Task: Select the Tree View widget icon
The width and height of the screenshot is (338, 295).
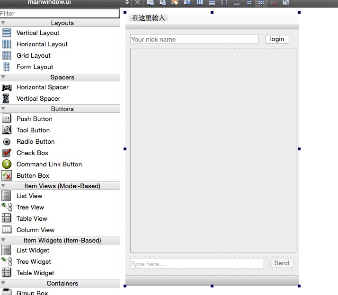Action: coord(7,207)
